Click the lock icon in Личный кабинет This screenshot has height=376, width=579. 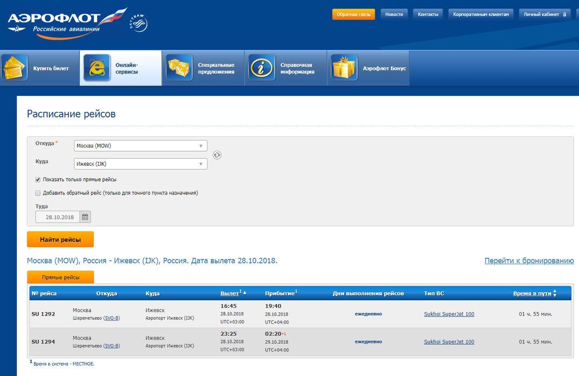pos(565,14)
